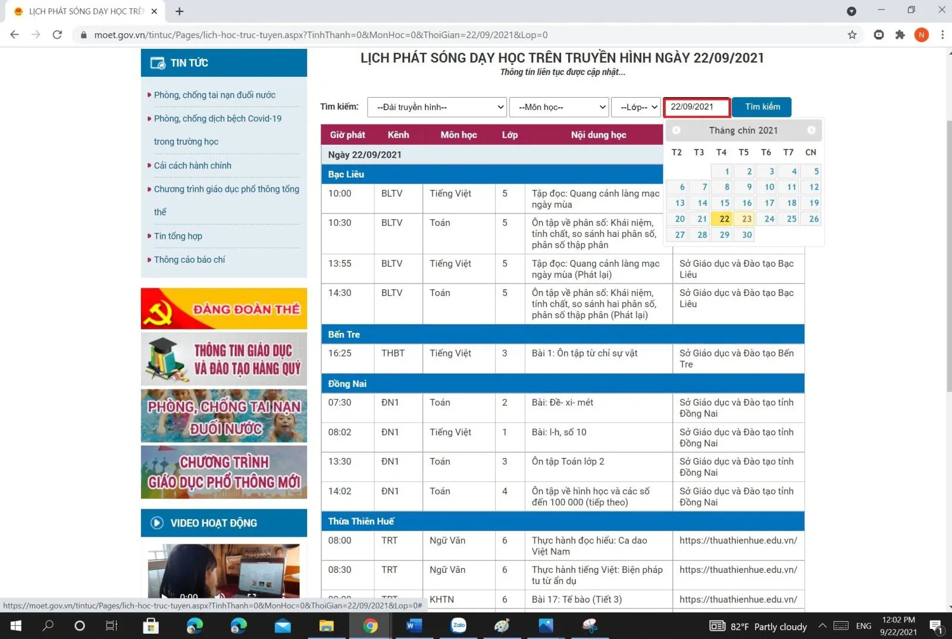This screenshot has height=639, width=952.
Task: Open Đài truyền hình dropdown
Action: (x=437, y=107)
